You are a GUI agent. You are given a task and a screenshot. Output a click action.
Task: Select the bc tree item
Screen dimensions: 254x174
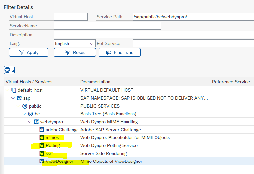(37, 114)
